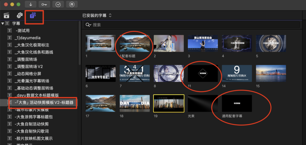This screenshot has width=306, height=145.
Task: Click the fourth toolbar button beside background tasks
Action: coord(72,4)
